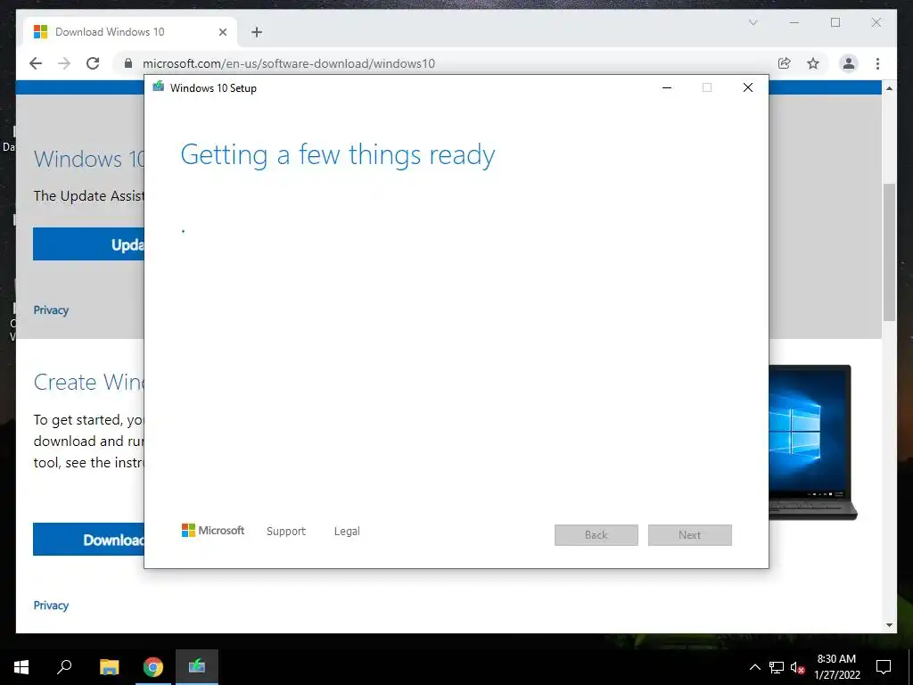
Task: Click scrollbar up arrow
Action: pos(889,88)
